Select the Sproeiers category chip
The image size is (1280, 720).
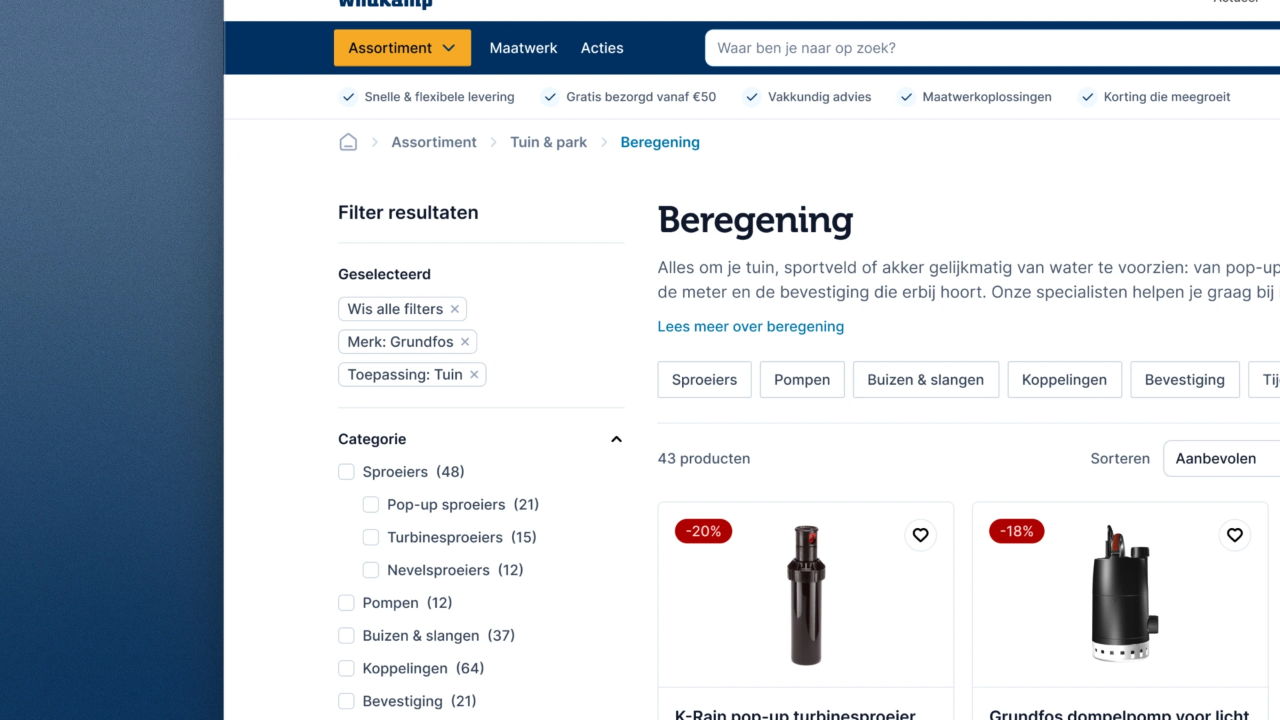coord(704,380)
